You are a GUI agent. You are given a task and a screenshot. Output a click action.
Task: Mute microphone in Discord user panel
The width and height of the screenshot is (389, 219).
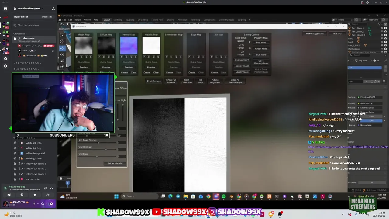coord(34,204)
